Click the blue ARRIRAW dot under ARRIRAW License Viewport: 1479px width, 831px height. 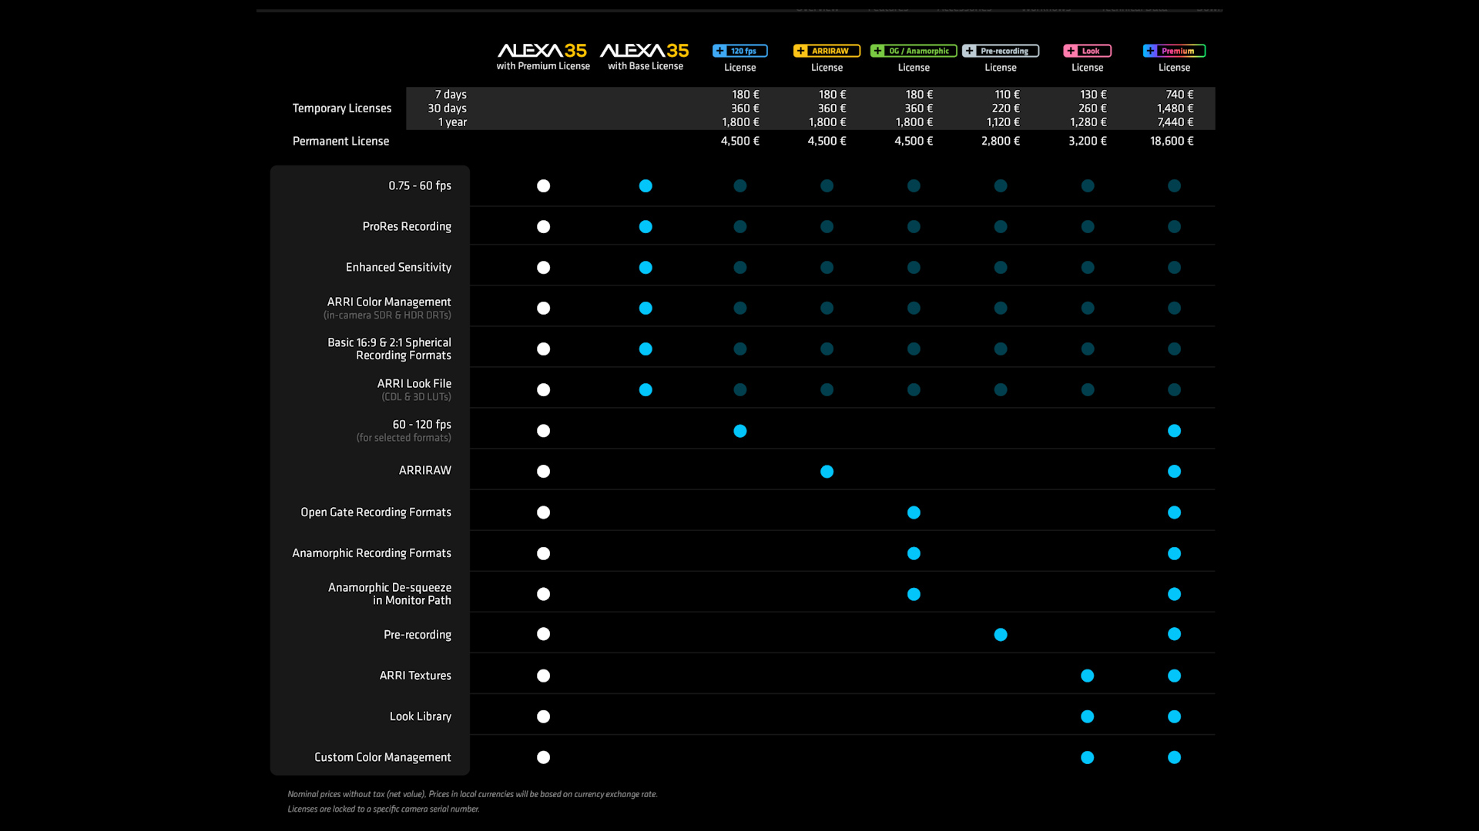click(827, 472)
